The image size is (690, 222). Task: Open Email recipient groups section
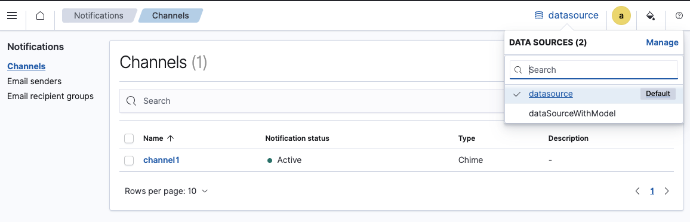50,96
